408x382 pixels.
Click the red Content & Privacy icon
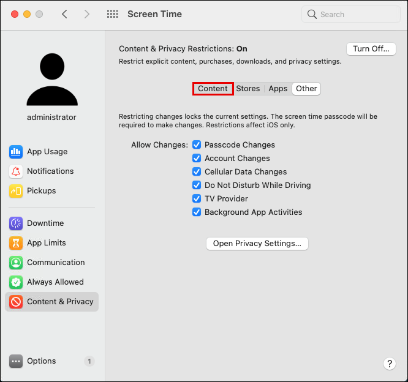click(x=16, y=302)
